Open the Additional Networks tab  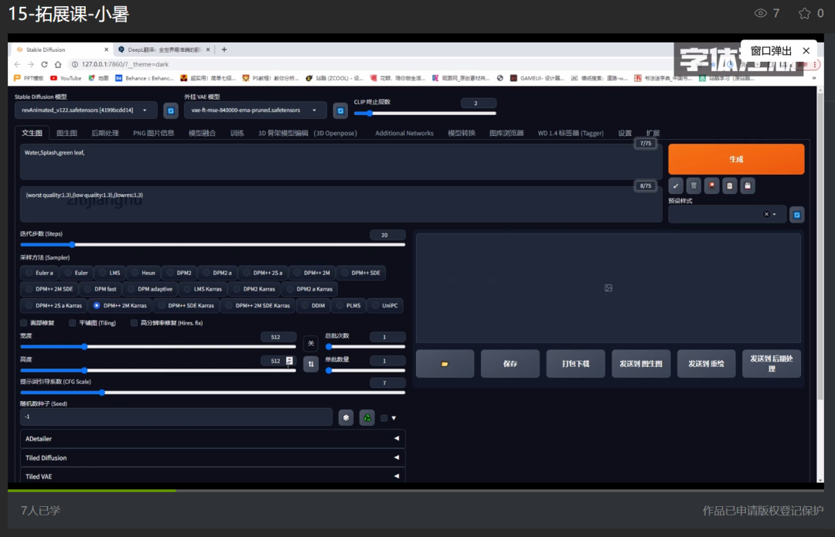point(404,133)
